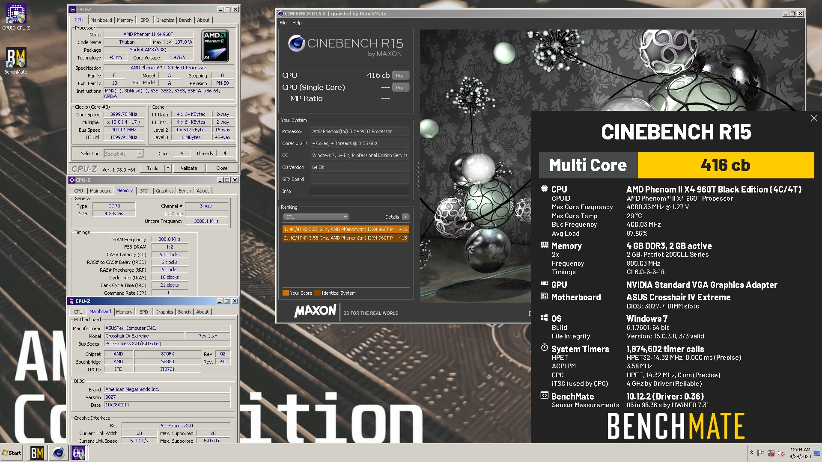The width and height of the screenshot is (822, 462).
Task: Click the Processor field in Your System
Action: click(x=360, y=131)
